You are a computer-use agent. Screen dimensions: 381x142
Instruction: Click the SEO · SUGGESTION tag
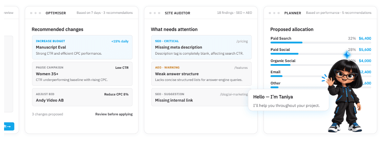click(x=170, y=94)
